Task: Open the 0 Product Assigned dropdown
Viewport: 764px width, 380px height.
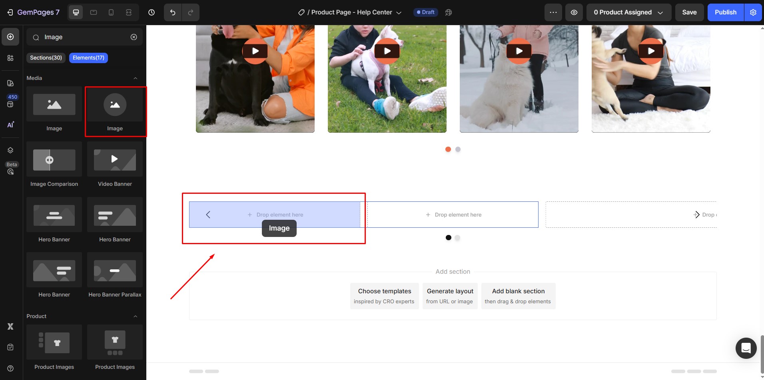Action: tap(628, 12)
